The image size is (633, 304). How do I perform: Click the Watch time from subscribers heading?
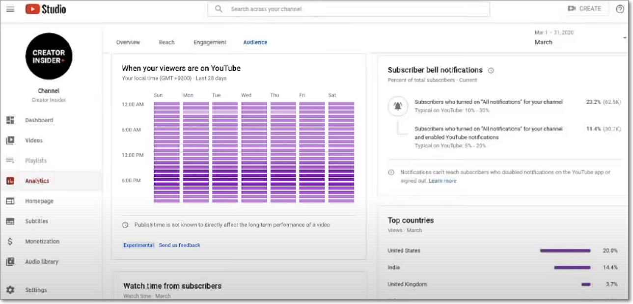172,286
